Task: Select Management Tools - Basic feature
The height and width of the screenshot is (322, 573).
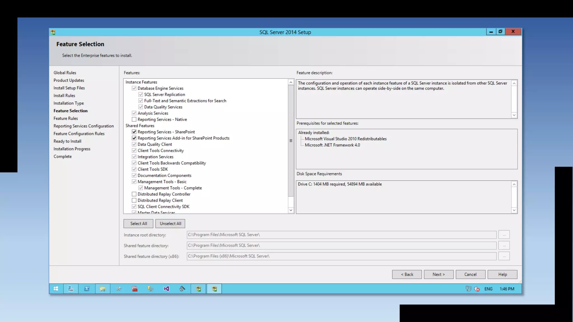Action: (x=162, y=182)
